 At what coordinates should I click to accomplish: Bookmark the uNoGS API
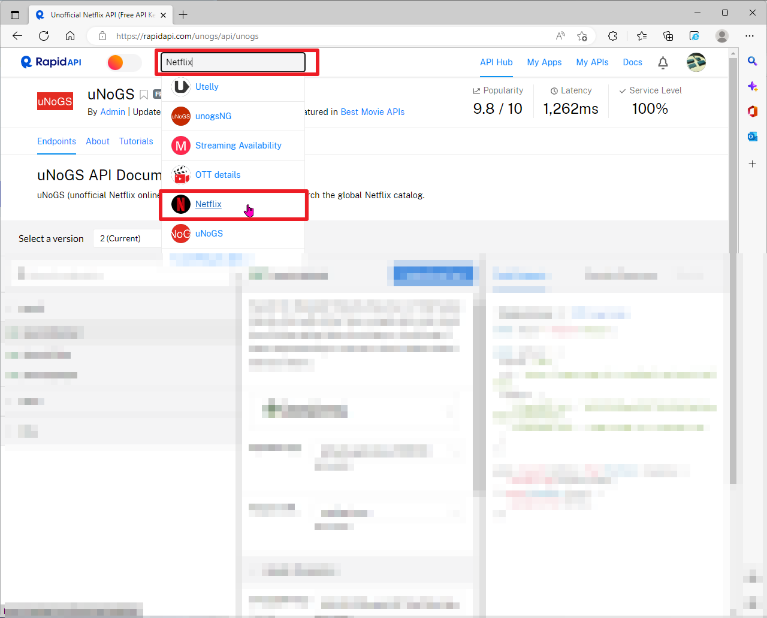click(x=144, y=95)
